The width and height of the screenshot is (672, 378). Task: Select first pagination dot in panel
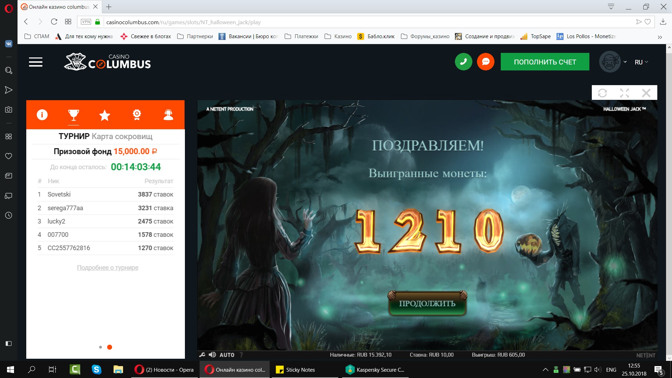[x=101, y=347]
